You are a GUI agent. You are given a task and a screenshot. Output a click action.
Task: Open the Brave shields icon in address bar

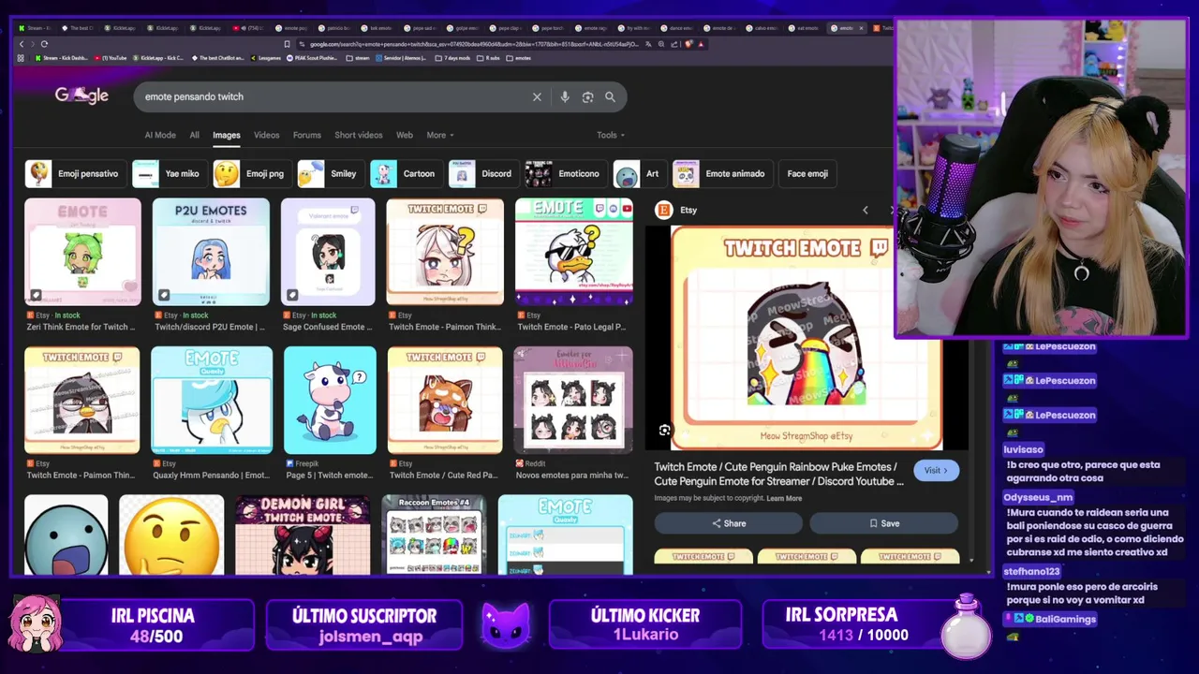tap(688, 44)
